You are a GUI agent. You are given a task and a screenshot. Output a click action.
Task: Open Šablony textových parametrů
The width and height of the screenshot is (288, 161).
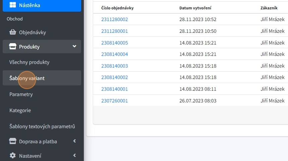42,126
